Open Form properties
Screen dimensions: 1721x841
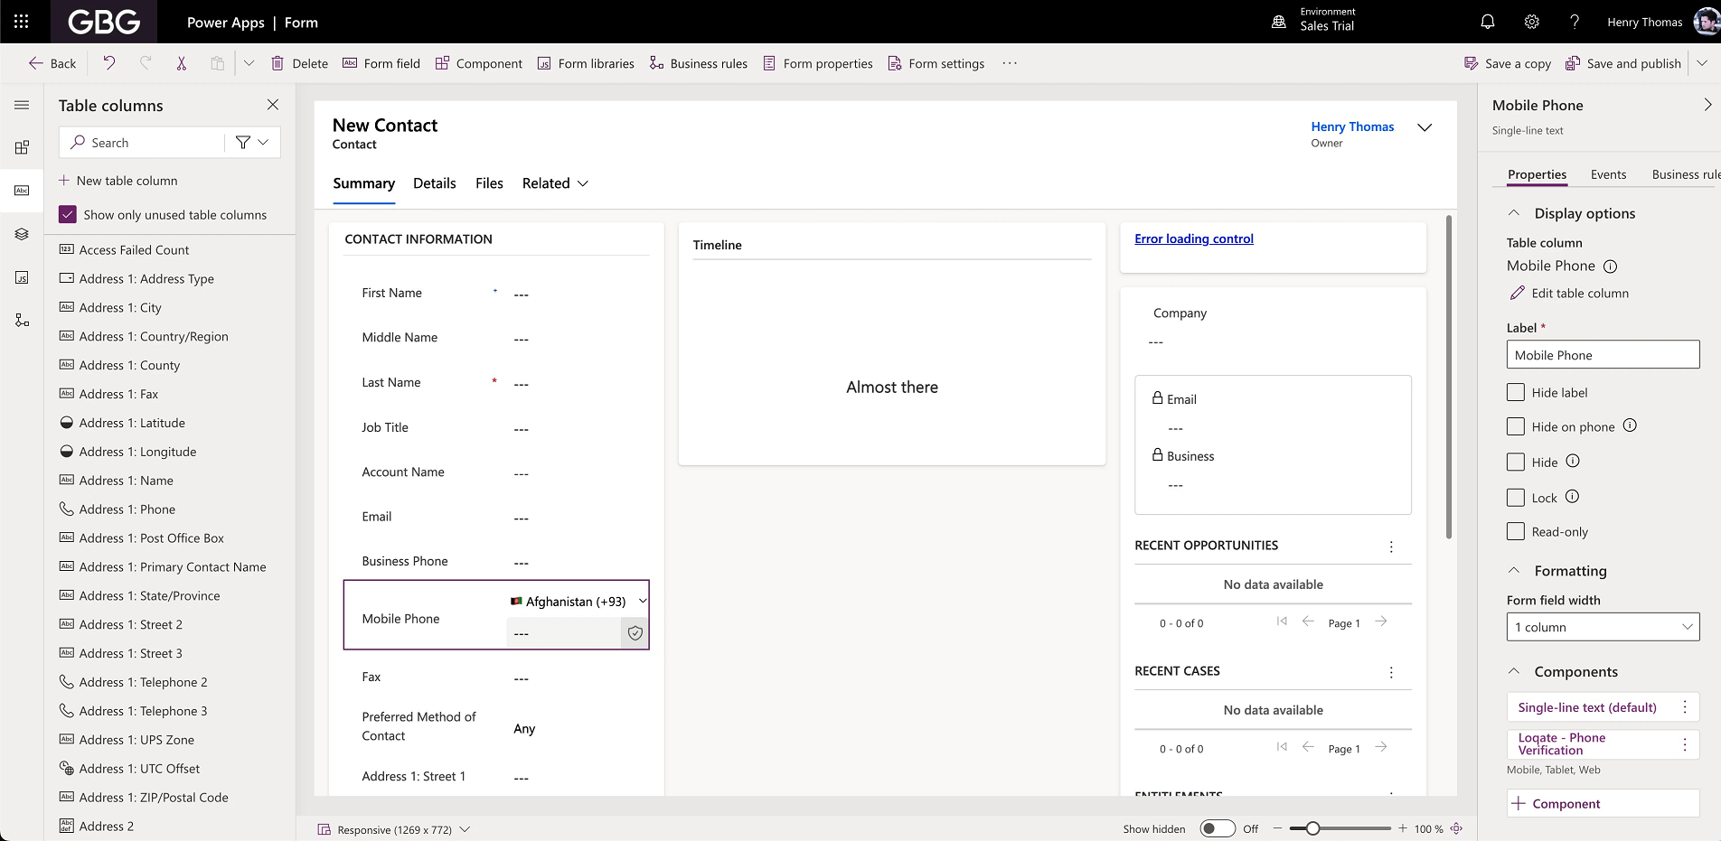(x=817, y=63)
